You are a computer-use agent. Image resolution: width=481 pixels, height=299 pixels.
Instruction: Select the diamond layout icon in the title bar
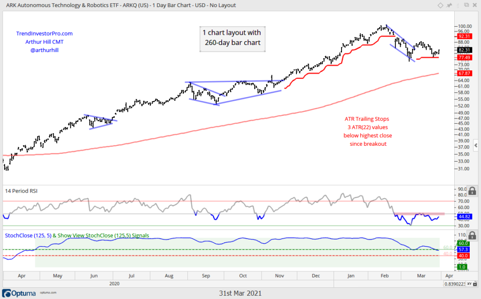pyautogui.click(x=440, y=5)
